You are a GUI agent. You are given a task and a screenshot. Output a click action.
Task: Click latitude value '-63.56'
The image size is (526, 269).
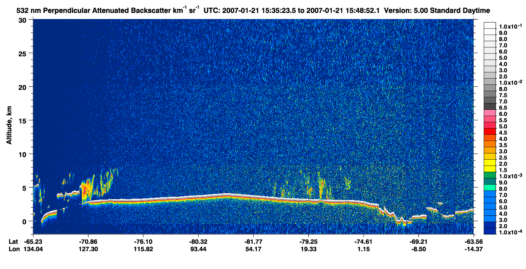tap(473, 242)
